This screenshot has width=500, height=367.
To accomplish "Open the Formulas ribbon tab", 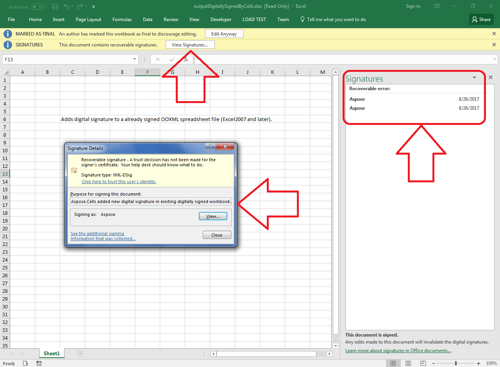I will pyautogui.click(x=122, y=20).
